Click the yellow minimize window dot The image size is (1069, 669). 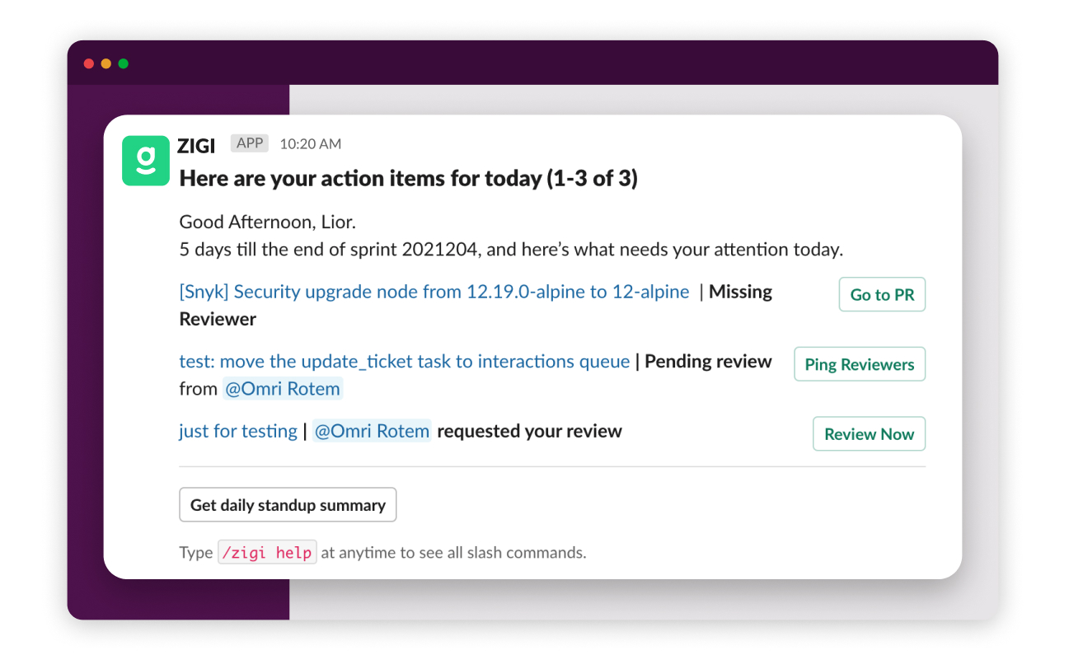tap(106, 63)
